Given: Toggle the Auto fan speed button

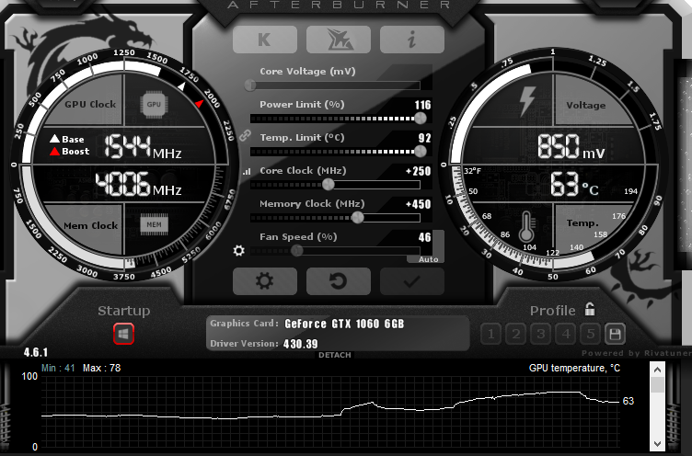Looking at the screenshot, I should point(428,259).
